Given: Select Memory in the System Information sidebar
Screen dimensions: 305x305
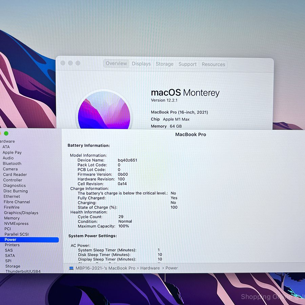Looking at the screenshot, I should click(12, 218).
